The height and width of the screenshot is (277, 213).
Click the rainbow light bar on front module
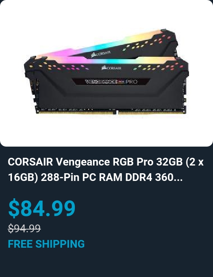[x=106, y=61]
